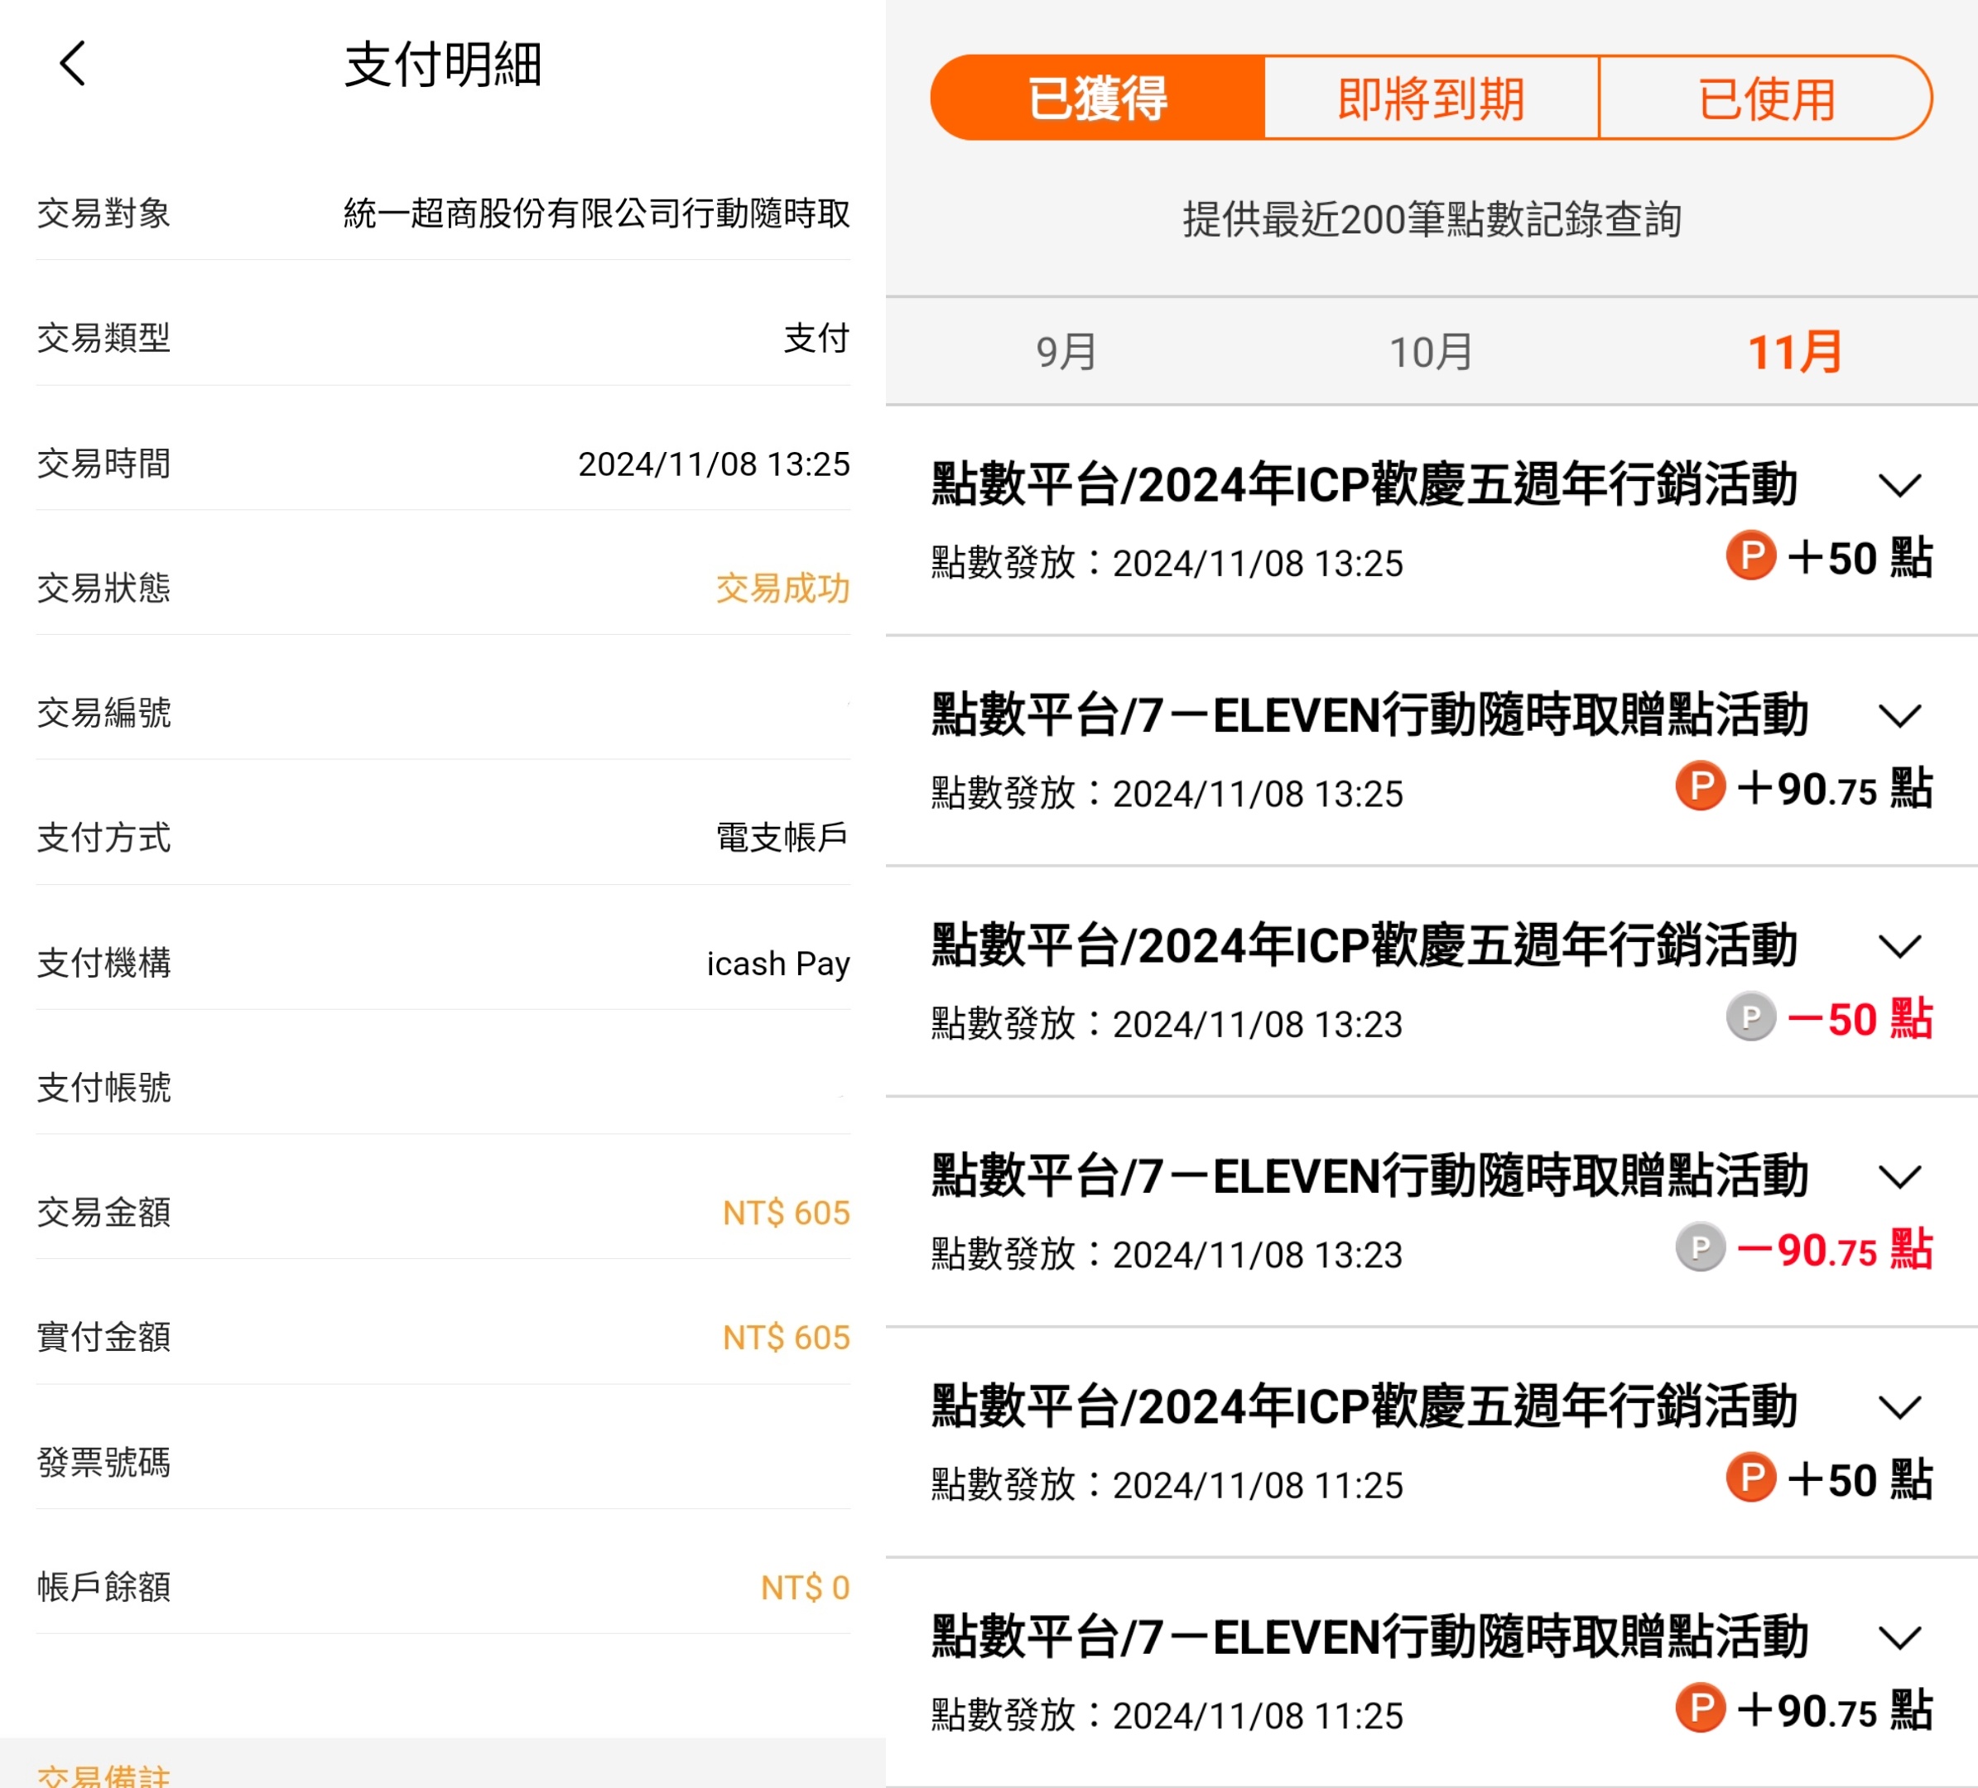Click the 交易成功 status text
This screenshot has height=1788, width=1978.
(782, 589)
